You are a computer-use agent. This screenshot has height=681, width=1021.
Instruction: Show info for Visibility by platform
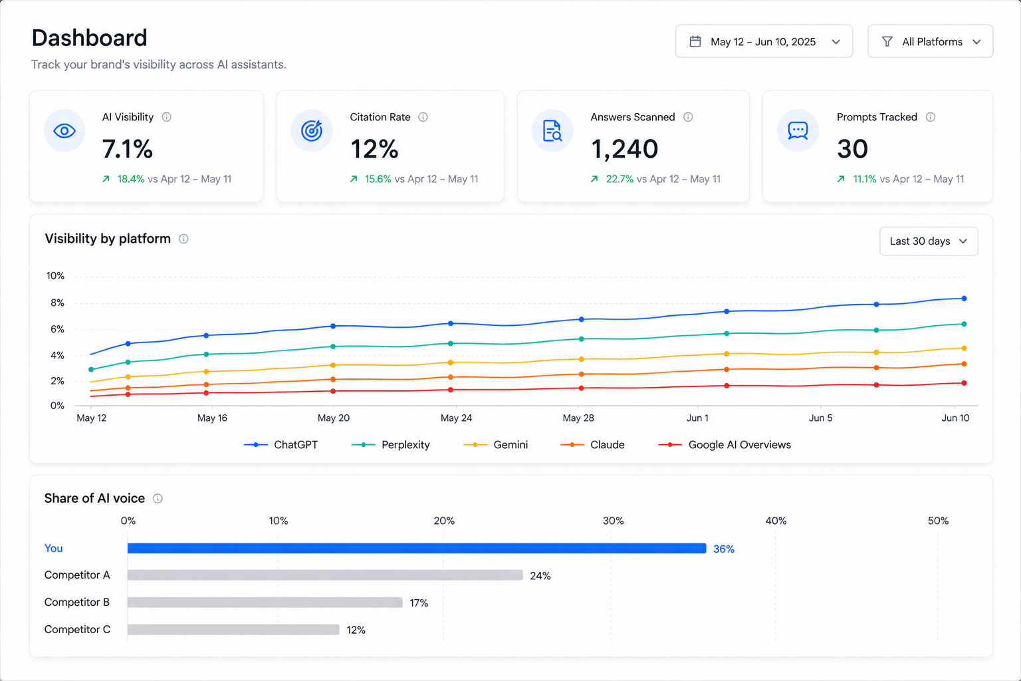tap(183, 239)
